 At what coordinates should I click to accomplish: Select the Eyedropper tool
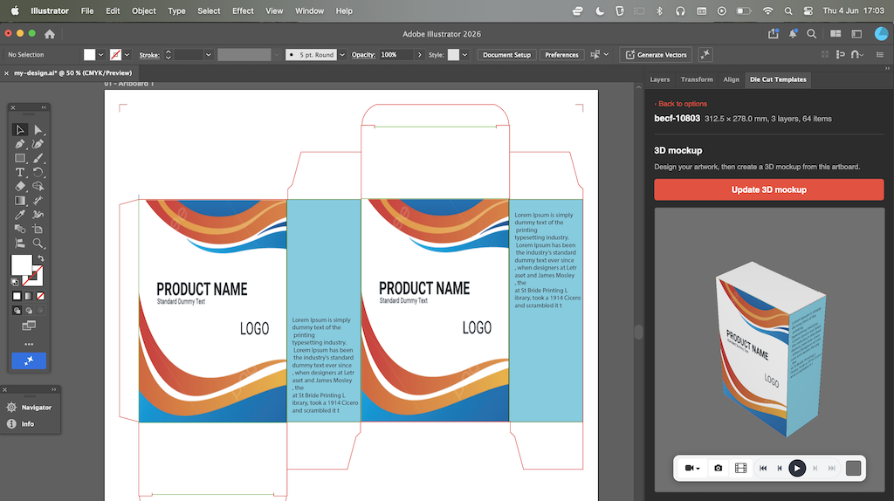pyautogui.click(x=20, y=215)
